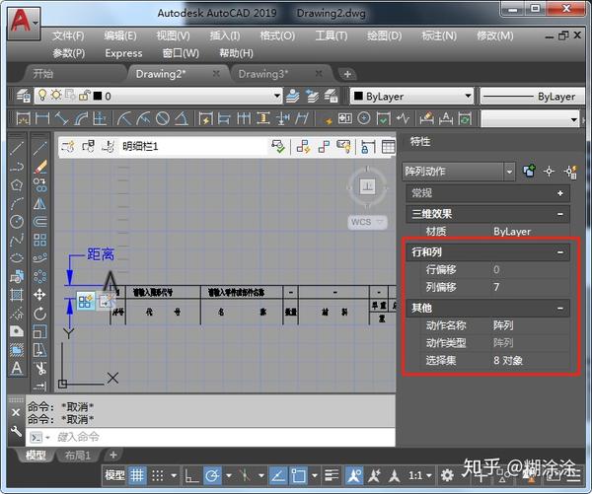Select the Multiline Text tool
Screen dimensions: 592x494
(x=17, y=368)
